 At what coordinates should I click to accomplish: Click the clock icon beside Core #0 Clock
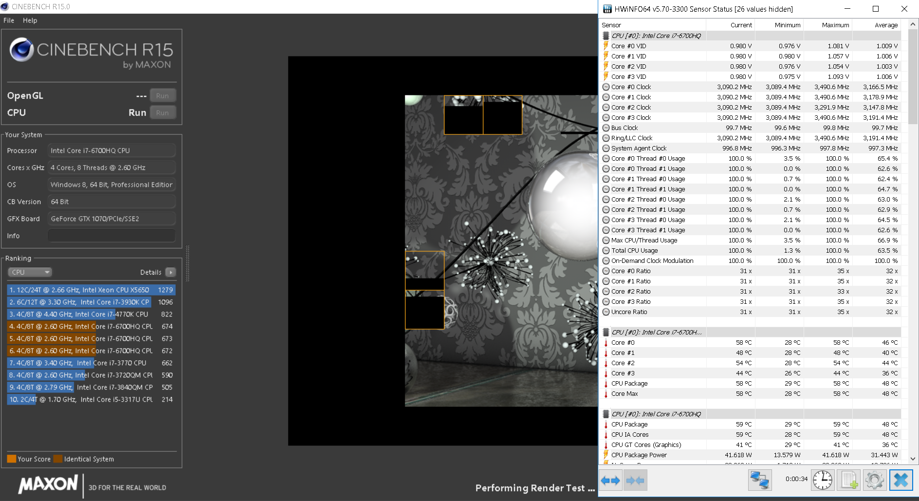(606, 87)
